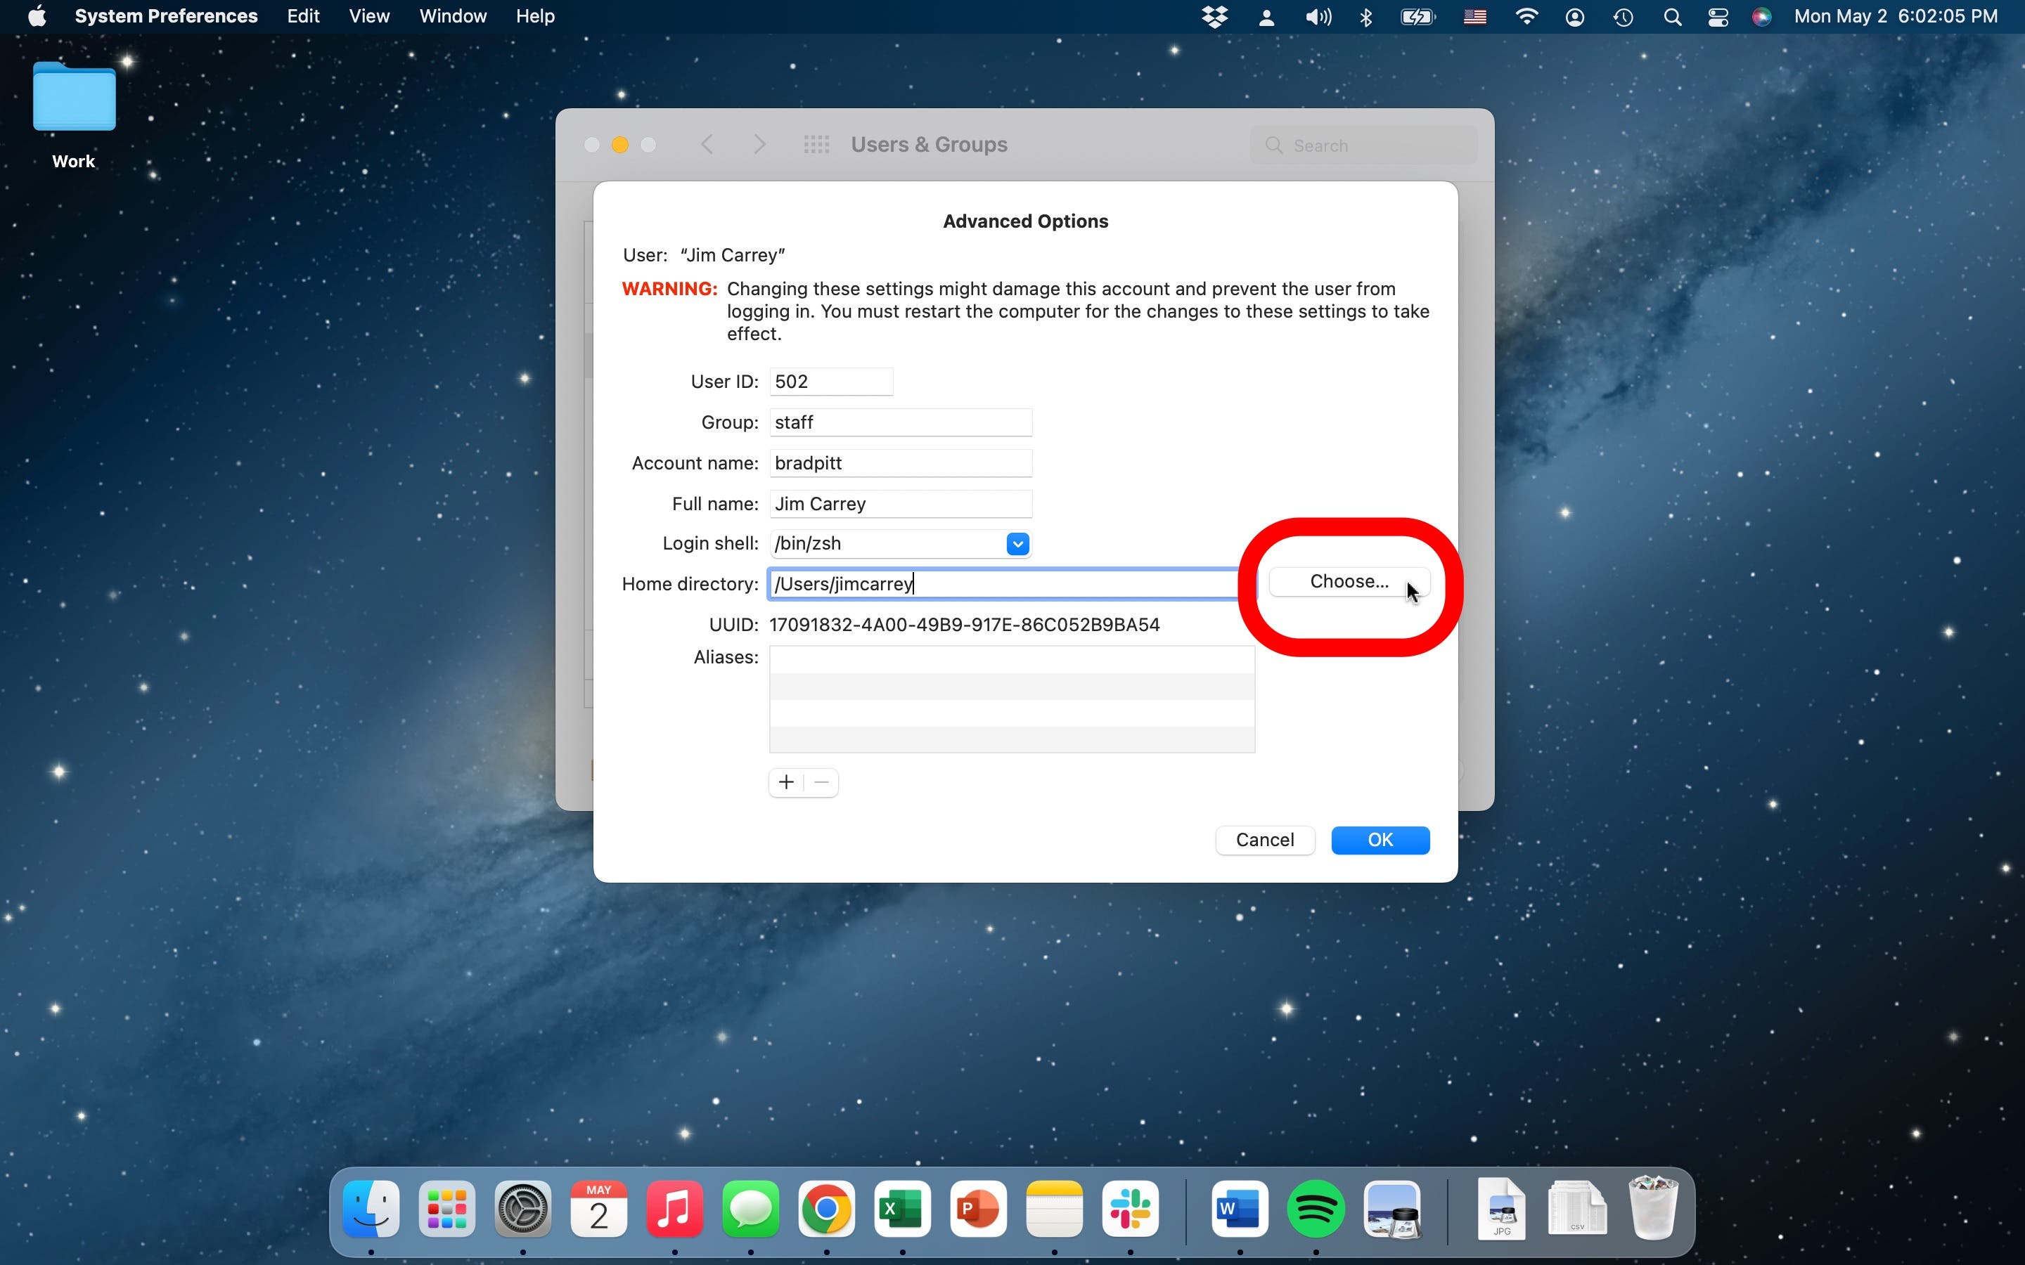
Task: Launch Microsoft Excel from the Dock
Action: [x=902, y=1209]
